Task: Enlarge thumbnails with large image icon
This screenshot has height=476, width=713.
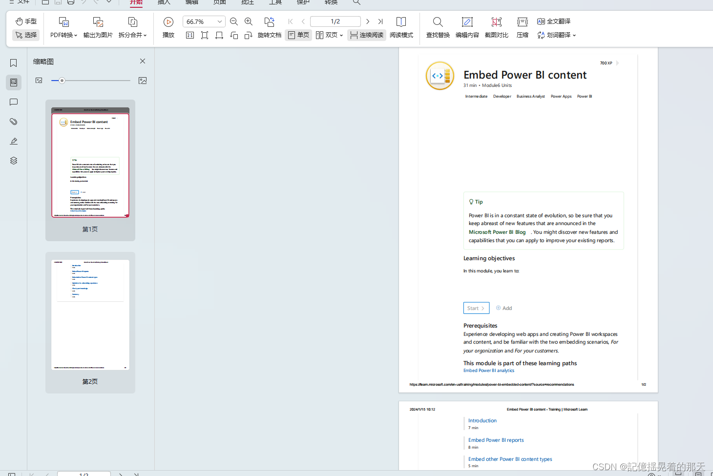Action: (x=143, y=81)
